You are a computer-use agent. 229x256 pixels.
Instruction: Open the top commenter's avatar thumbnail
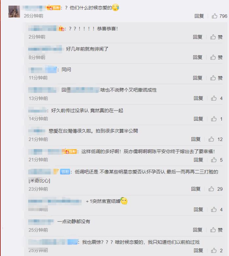14,11
